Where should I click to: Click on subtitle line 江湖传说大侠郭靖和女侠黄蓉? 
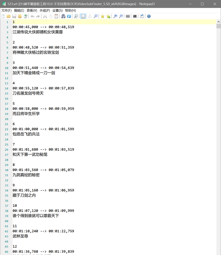pos(38,32)
